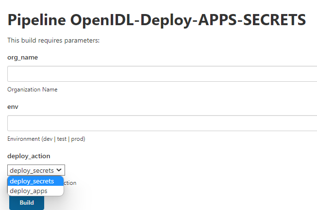
Task: Click the deploy_action label
Action: click(29, 156)
